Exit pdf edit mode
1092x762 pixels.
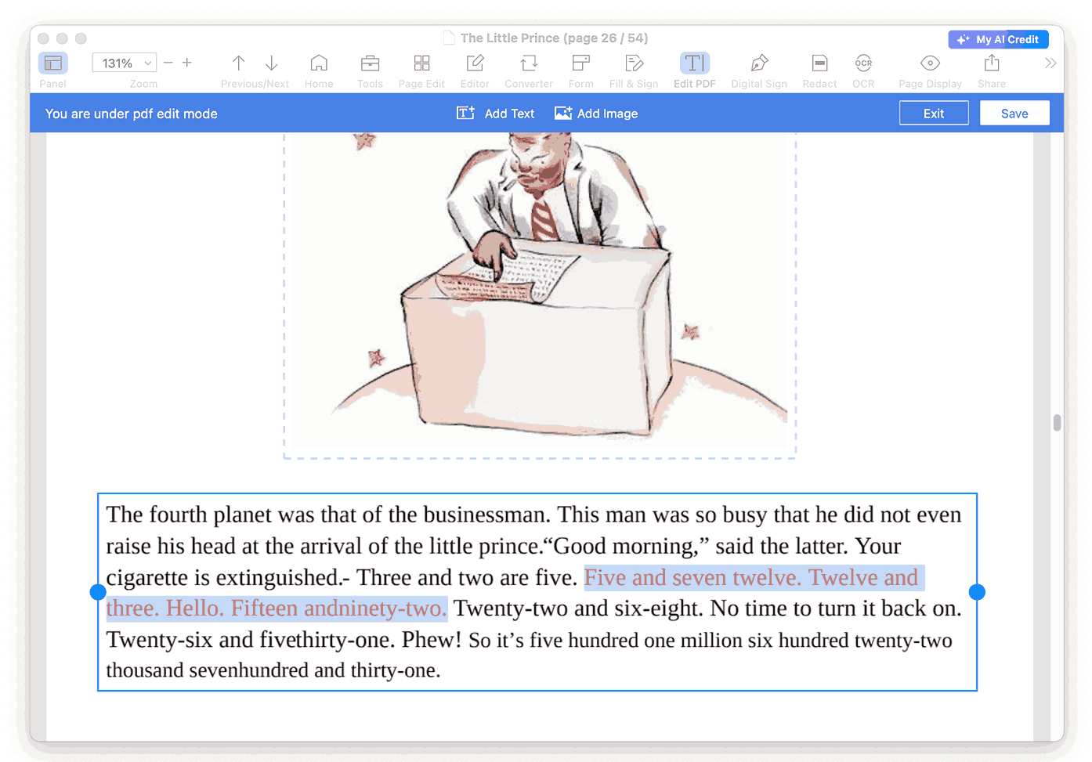934,113
